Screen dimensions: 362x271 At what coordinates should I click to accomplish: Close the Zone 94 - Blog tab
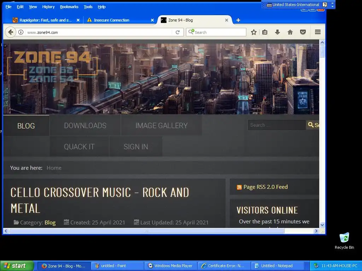(227, 20)
